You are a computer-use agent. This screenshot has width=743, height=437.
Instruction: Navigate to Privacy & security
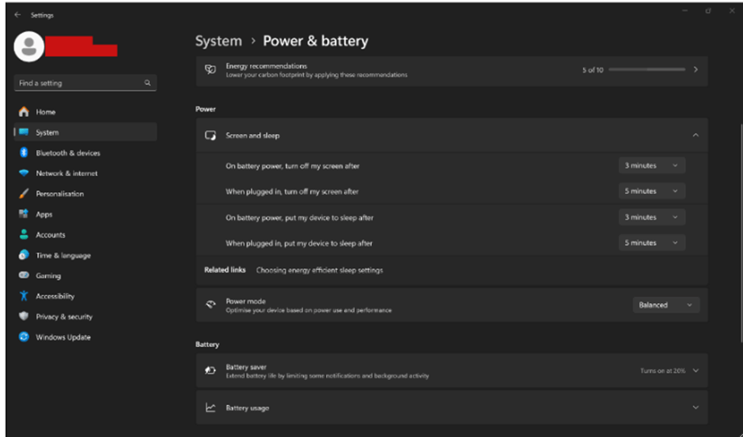point(85,316)
